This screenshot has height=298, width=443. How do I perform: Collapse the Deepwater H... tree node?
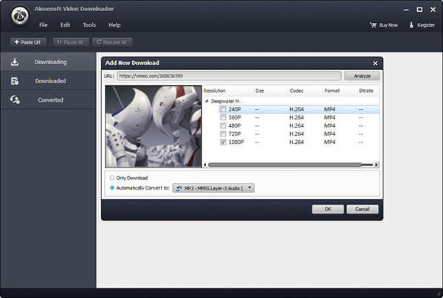coord(207,101)
